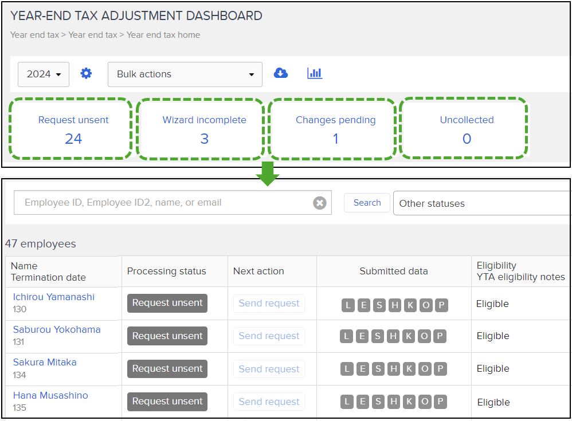Open the Other statuses dropdown
The width and height of the screenshot is (572, 421).
click(482, 203)
